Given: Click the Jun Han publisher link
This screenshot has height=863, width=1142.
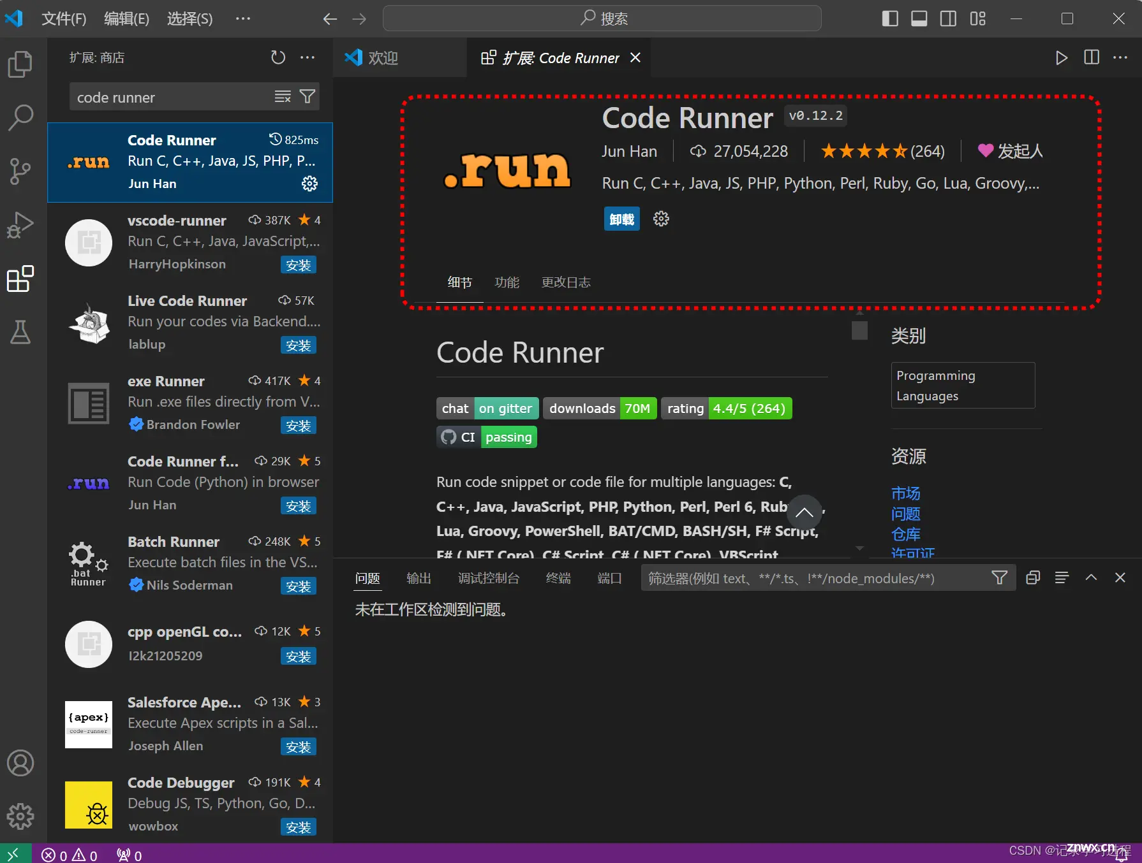Looking at the screenshot, I should (629, 151).
